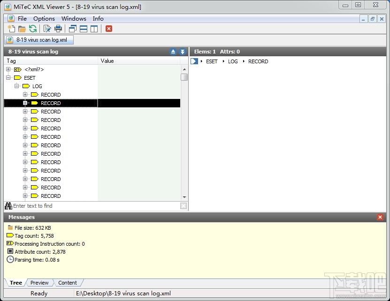Viewport: 390px width, 301px height.
Task: Restore the inner document window
Action: tap(372, 19)
